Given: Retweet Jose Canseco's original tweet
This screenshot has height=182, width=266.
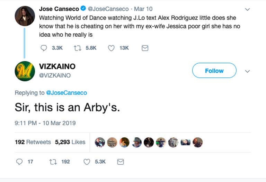Looking at the screenshot, I should [77, 48].
